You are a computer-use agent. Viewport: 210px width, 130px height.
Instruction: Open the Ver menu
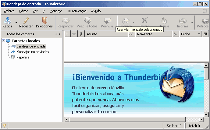(35, 11)
